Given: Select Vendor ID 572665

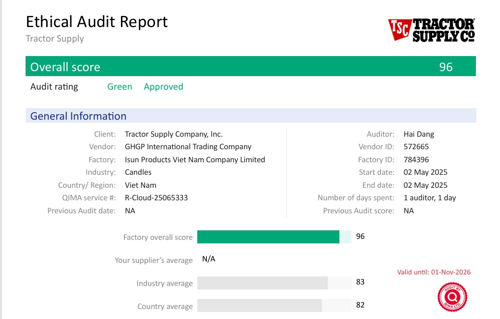Looking at the screenshot, I should [x=416, y=147].
